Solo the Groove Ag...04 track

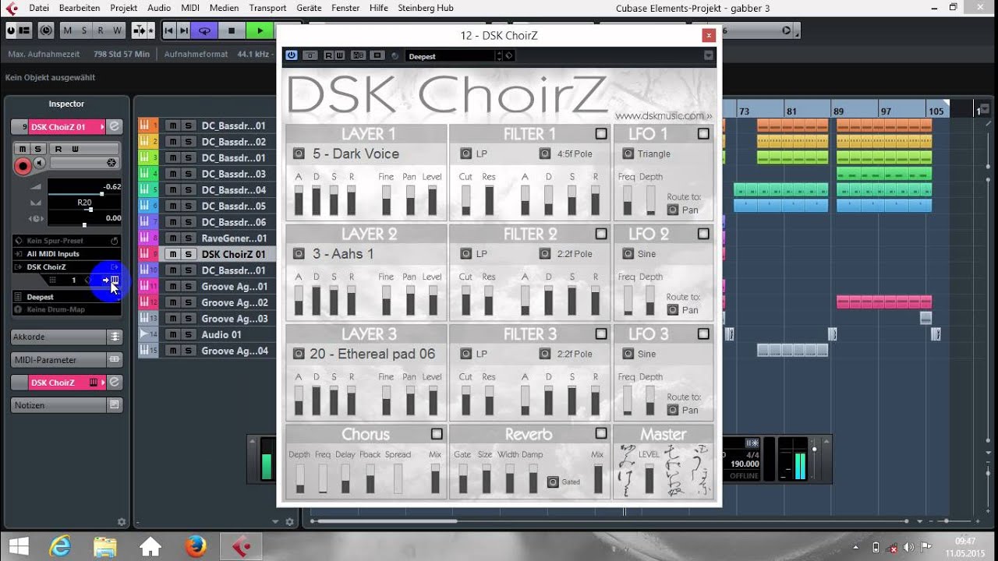click(x=189, y=351)
